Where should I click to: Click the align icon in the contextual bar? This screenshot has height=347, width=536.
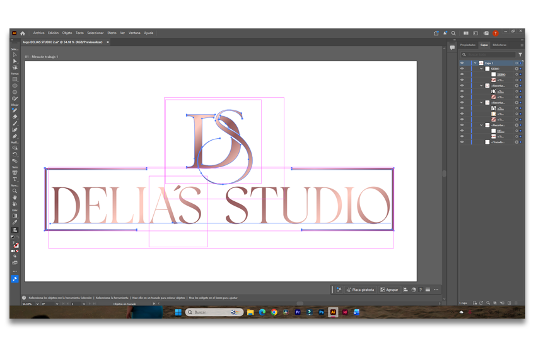point(405,290)
